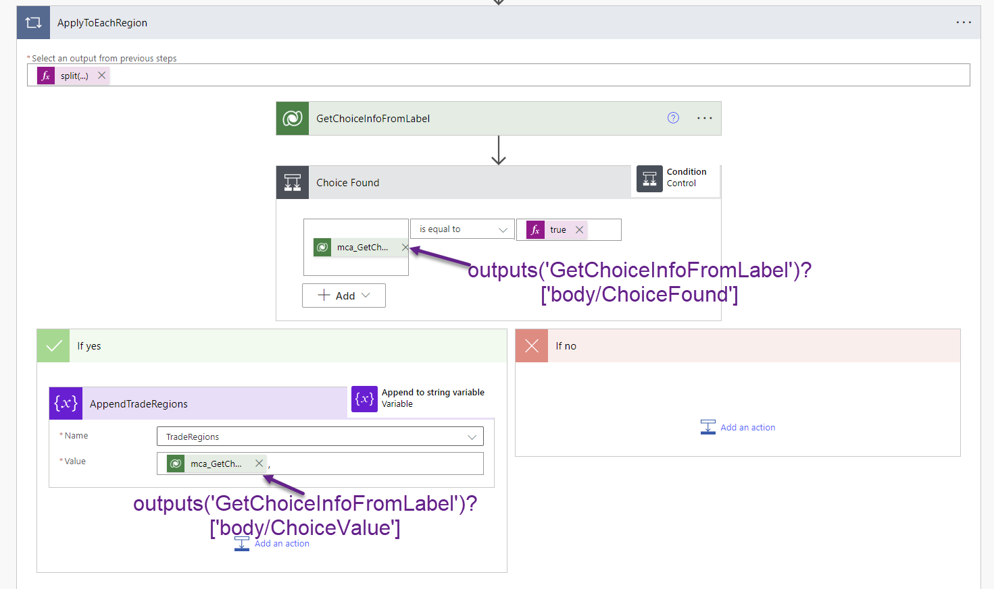Click the fx icon in the split token

45,75
